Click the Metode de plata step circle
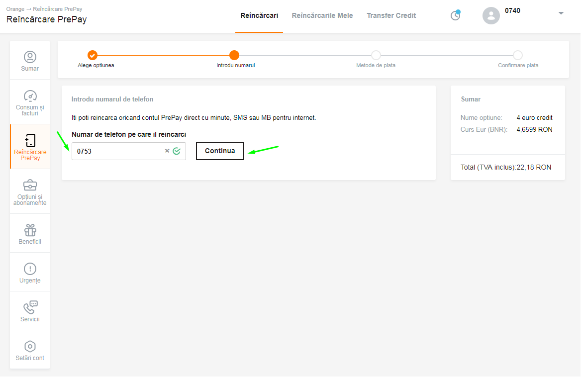 376,55
